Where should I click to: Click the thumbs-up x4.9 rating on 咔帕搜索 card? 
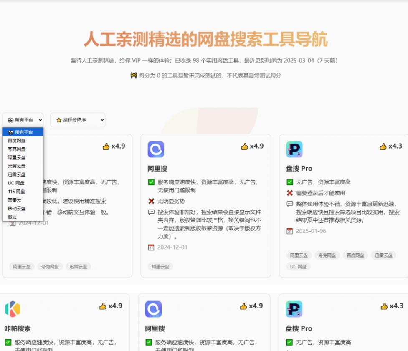click(111, 306)
